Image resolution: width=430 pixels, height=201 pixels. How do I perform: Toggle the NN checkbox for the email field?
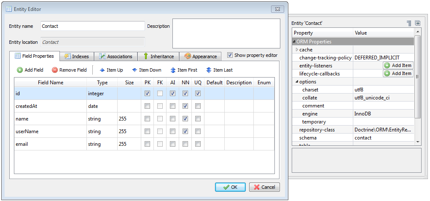tap(185, 144)
